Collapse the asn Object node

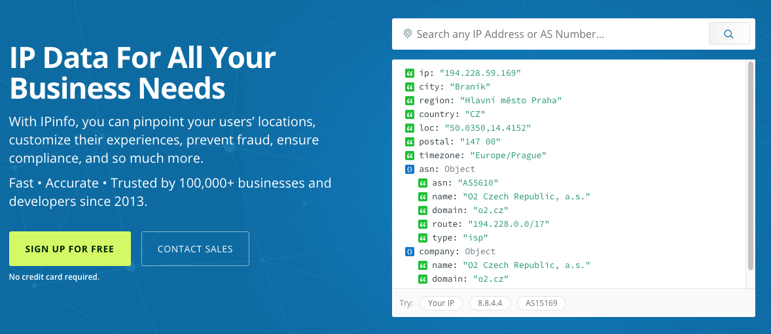[410, 169]
